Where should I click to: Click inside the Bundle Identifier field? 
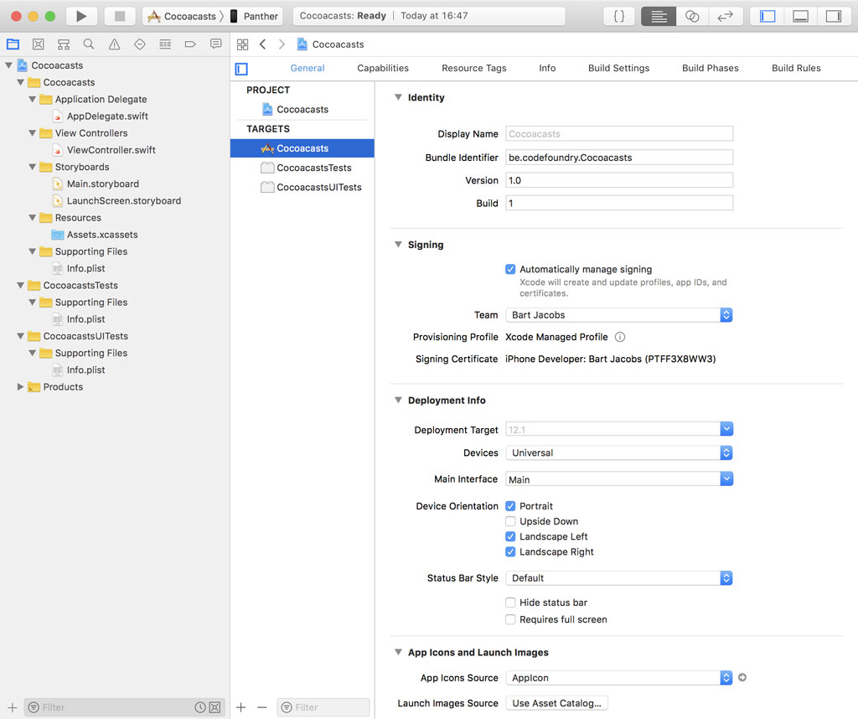pyautogui.click(x=619, y=157)
